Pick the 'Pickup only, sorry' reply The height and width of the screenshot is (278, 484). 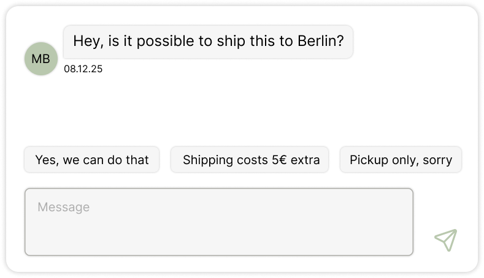(x=401, y=160)
